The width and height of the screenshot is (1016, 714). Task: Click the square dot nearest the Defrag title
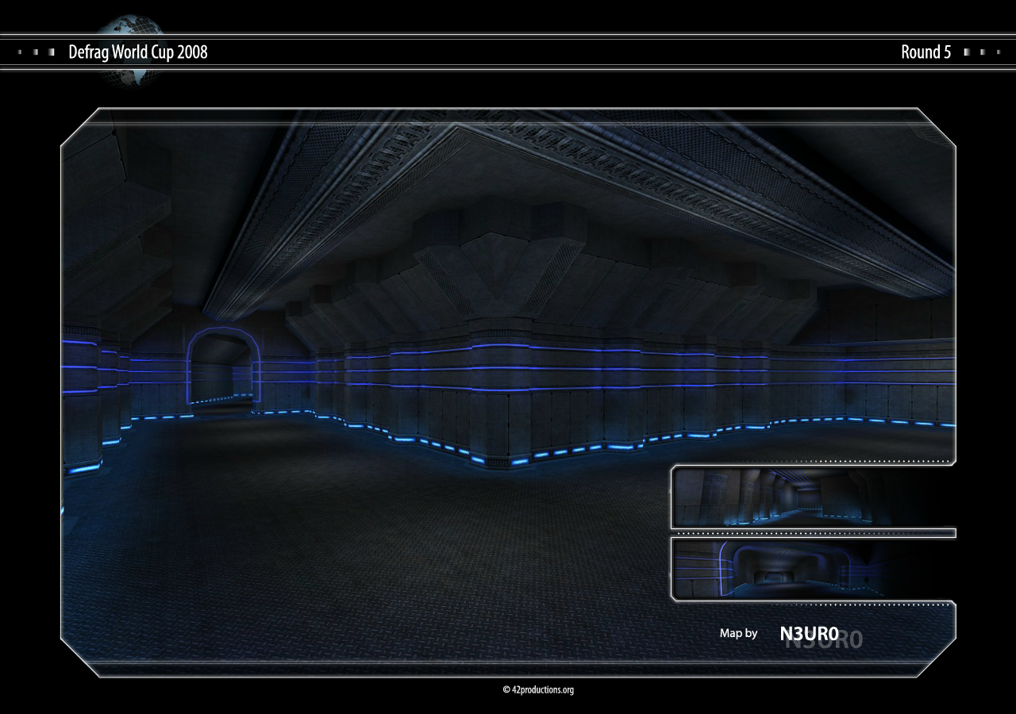[52, 52]
